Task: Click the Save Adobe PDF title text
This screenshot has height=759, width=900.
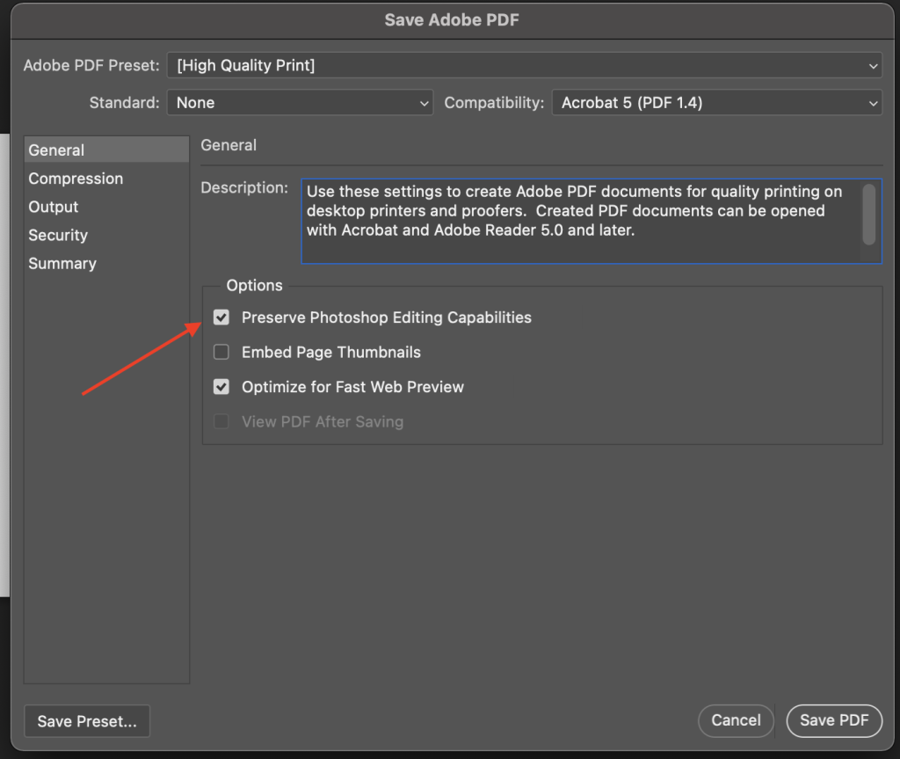Action: 452,20
